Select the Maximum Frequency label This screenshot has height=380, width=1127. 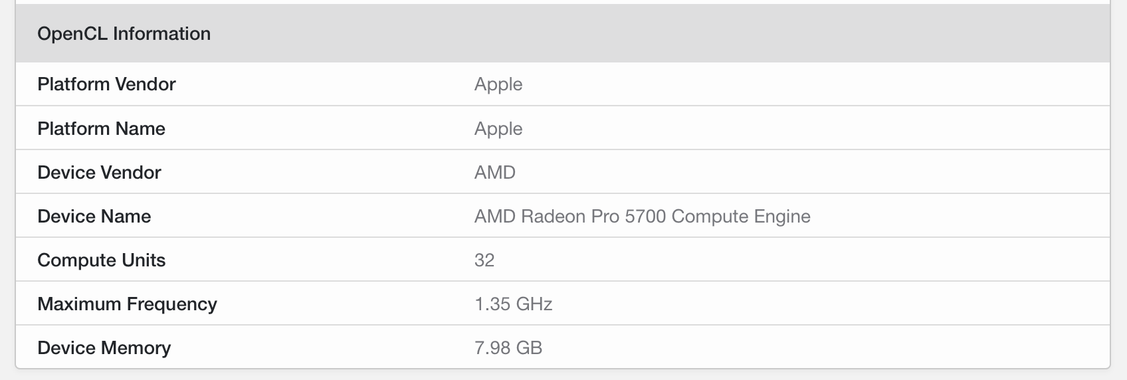coord(128,304)
